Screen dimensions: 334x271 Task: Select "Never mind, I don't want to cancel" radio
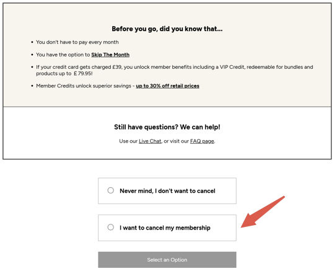pyautogui.click(x=110, y=190)
